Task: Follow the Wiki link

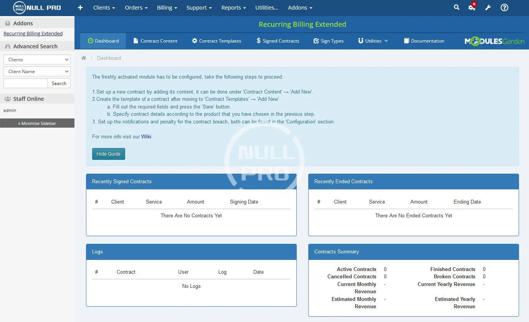Action: click(146, 136)
